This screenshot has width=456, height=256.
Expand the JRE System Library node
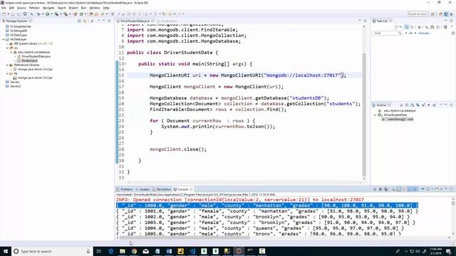(8, 43)
